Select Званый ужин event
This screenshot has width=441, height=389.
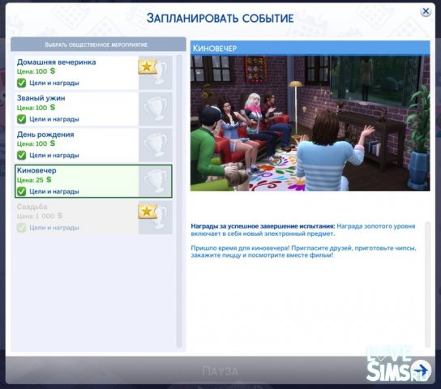tap(76, 109)
